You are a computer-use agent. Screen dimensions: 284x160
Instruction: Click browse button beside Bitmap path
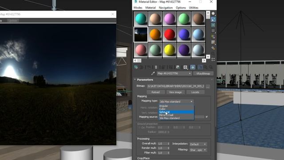[x=208, y=87]
